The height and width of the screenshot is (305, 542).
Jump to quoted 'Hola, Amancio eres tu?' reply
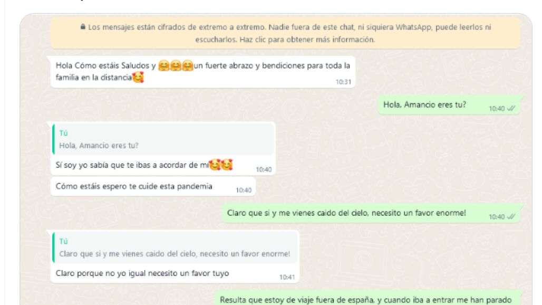pos(163,139)
